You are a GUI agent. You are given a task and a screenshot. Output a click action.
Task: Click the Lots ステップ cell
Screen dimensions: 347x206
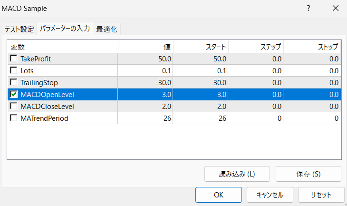click(x=257, y=70)
